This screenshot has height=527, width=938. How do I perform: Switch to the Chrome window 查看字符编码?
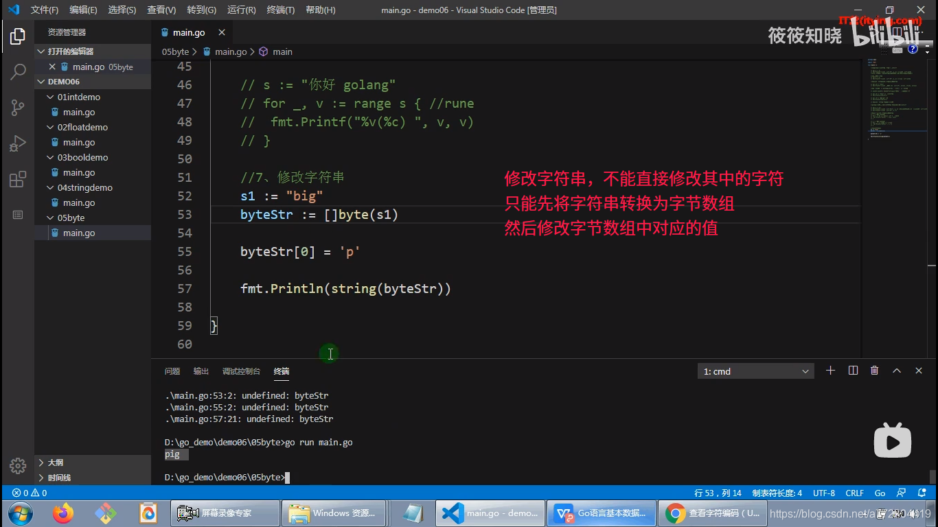pos(712,513)
